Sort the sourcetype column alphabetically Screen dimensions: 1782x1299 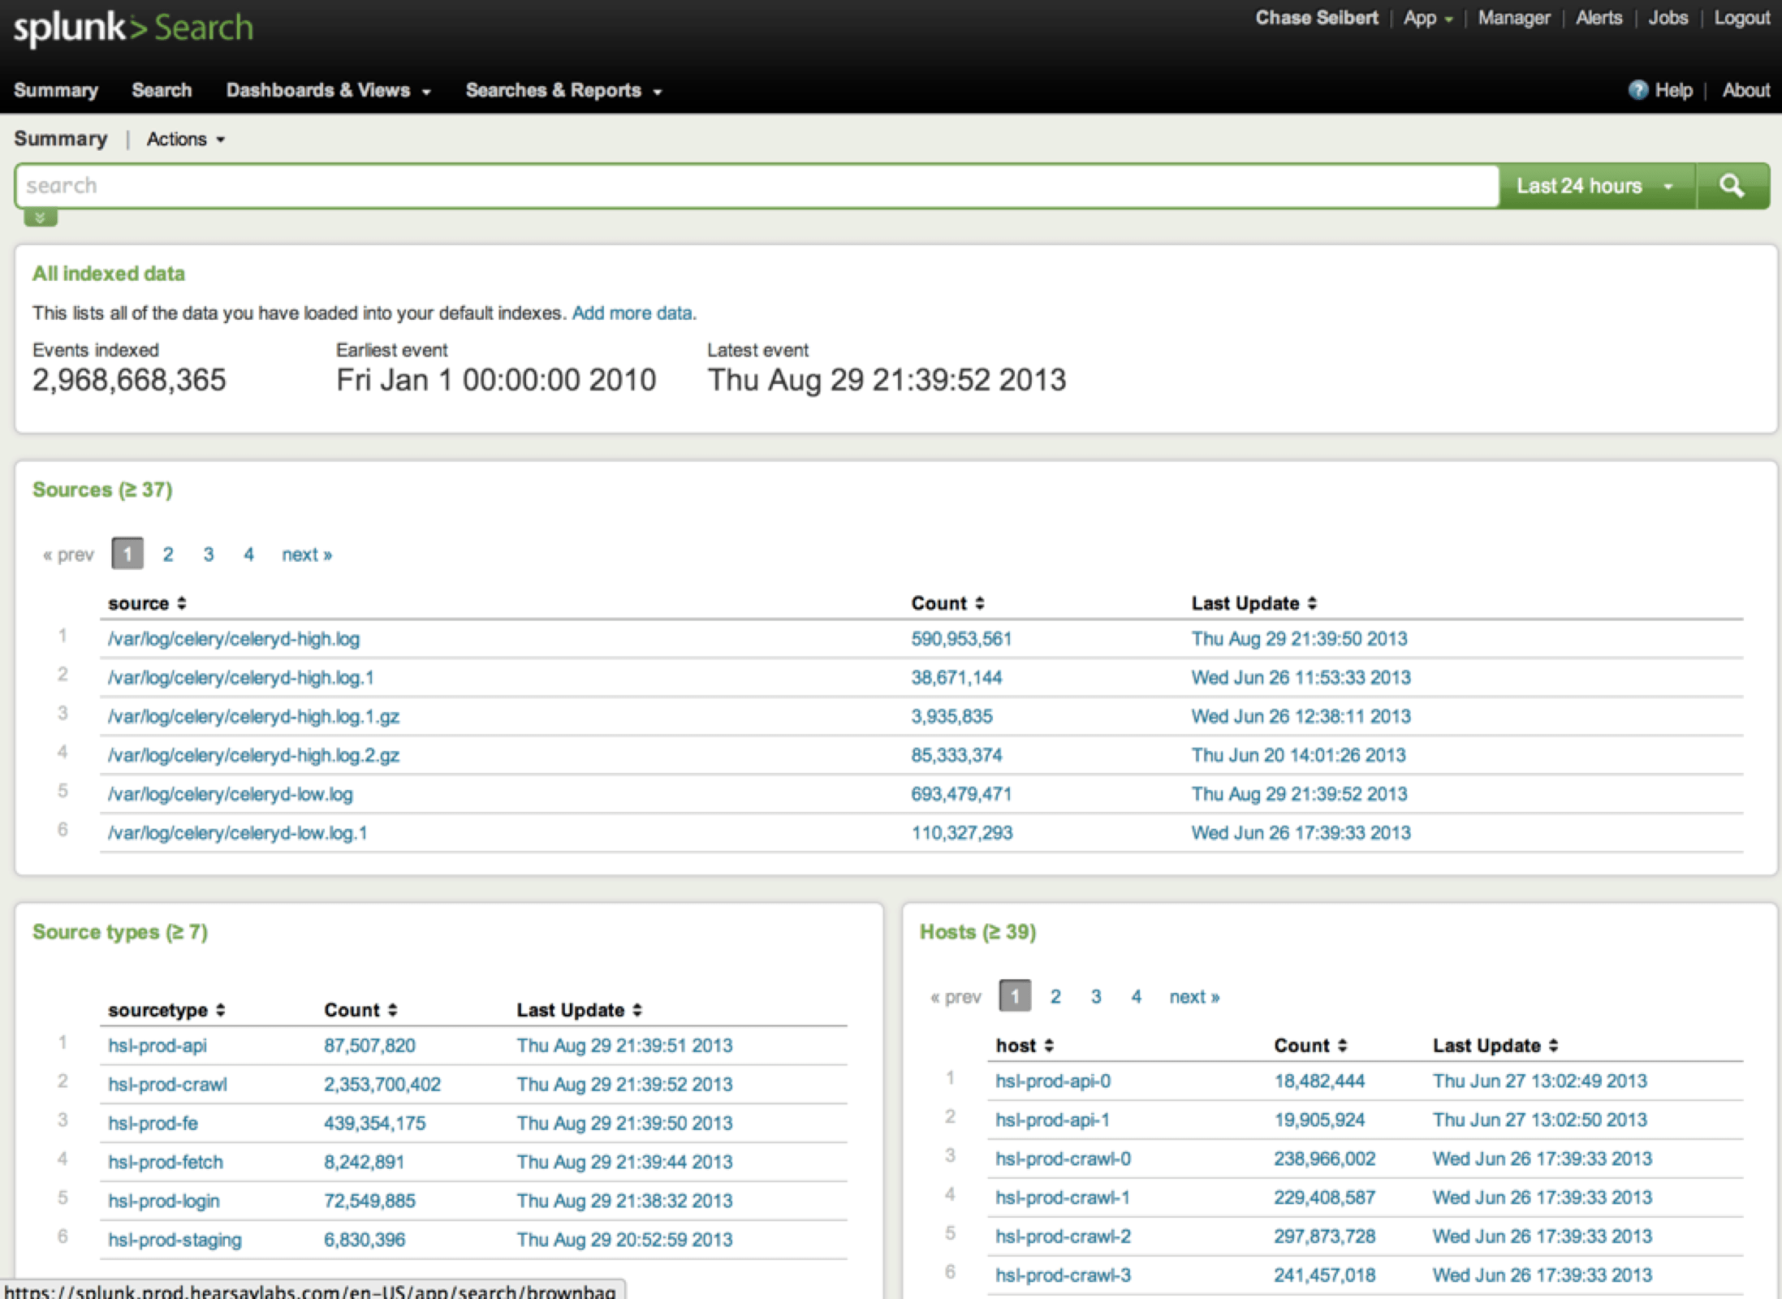click(x=166, y=1009)
